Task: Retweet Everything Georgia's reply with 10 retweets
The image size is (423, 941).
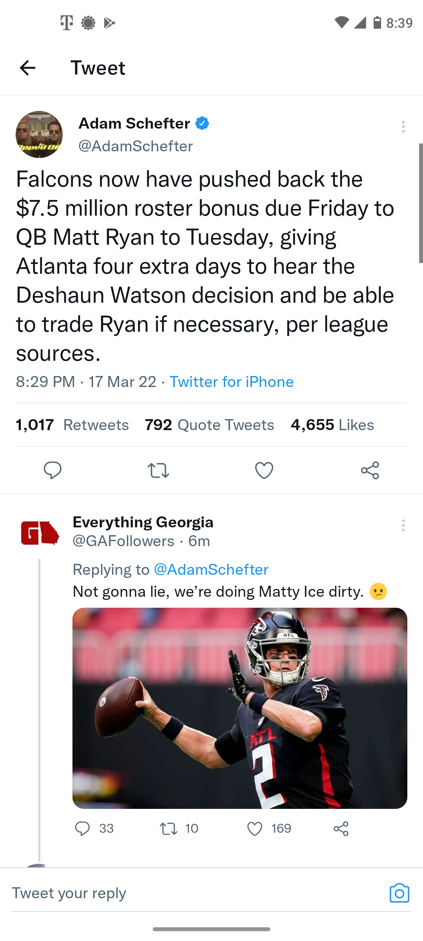Action: pos(179,828)
